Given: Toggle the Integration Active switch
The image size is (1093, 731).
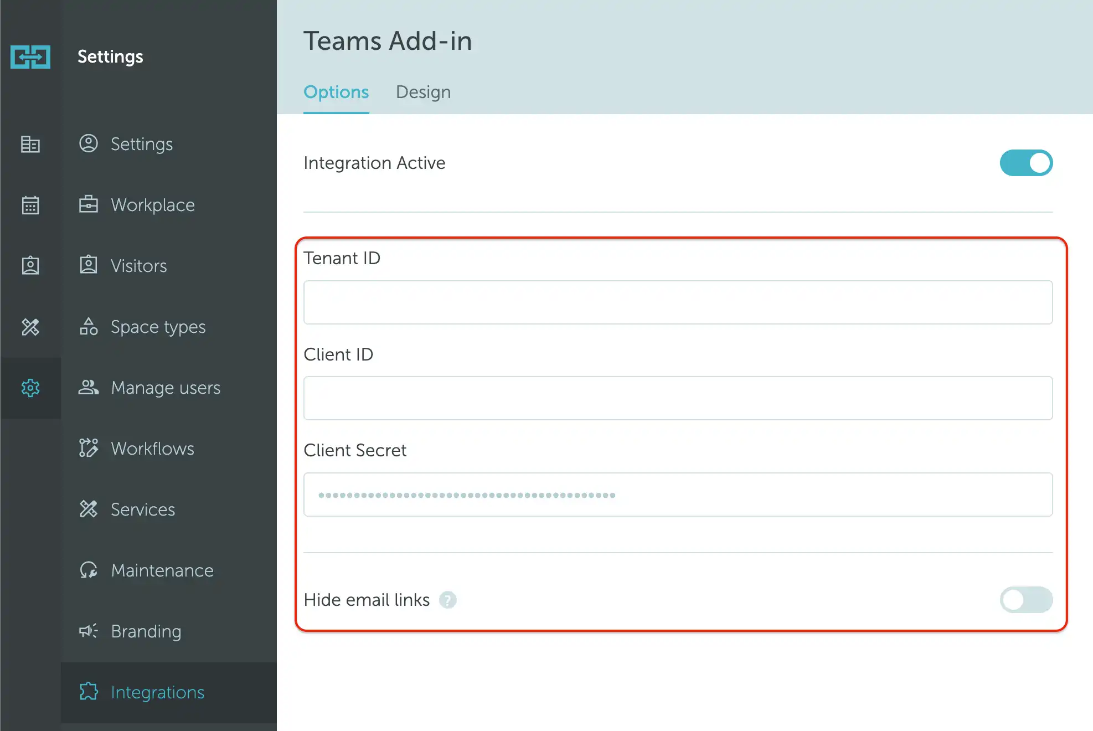Looking at the screenshot, I should tap(1026, 163).
